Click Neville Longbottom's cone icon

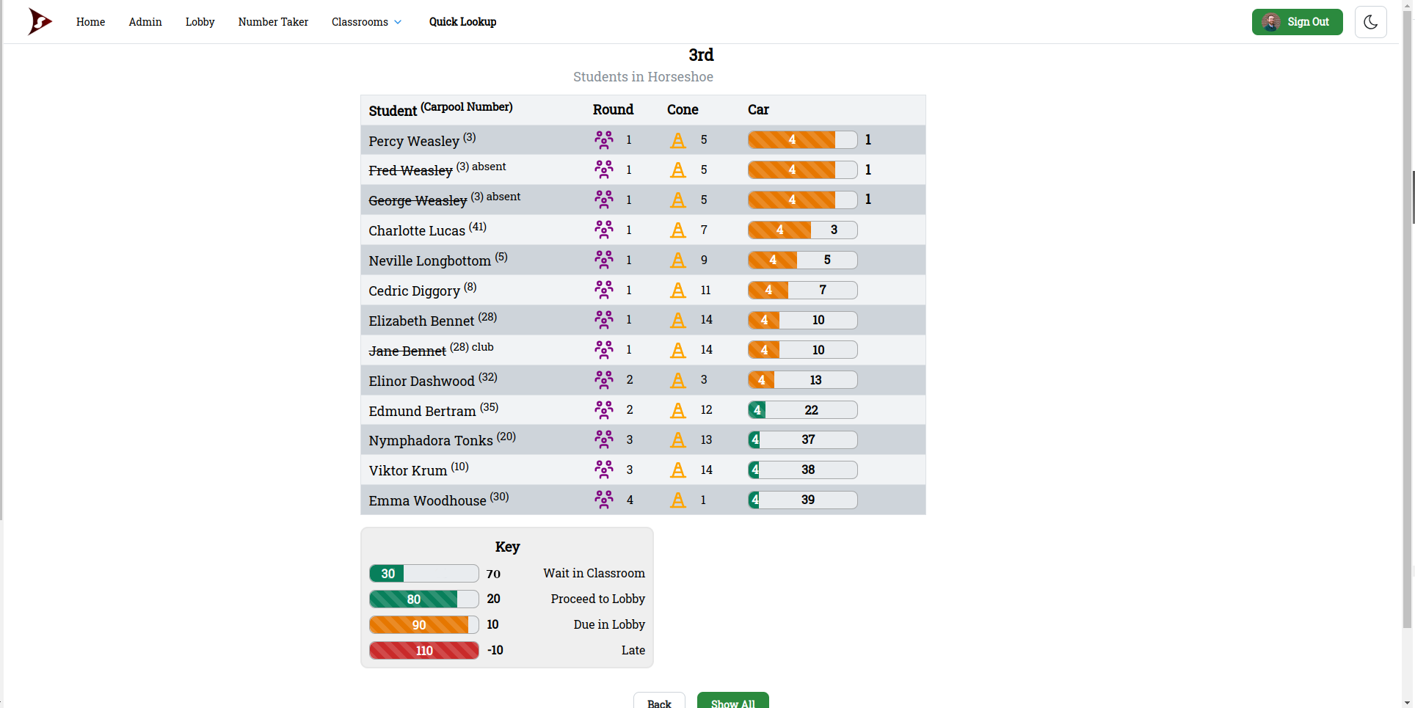click(678, 260)
